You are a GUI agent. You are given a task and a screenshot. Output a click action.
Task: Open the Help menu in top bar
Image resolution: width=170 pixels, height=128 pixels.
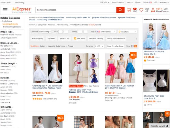[x=129, y=2]
